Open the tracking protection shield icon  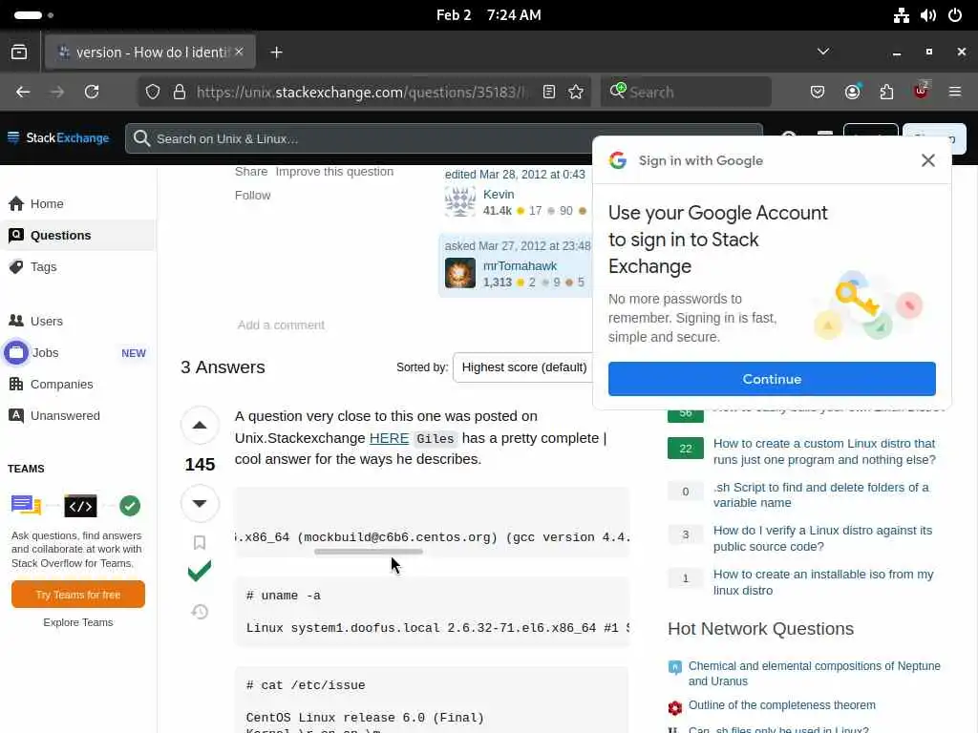click(x=153, y=92)
